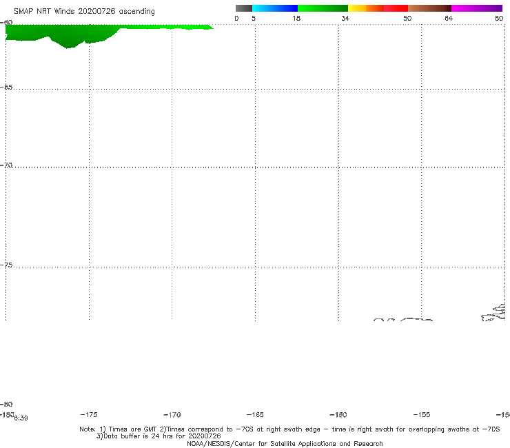This screenshot has width=510, height=448.
Task: Click the color bar label "5"
Action: [254, 18]
